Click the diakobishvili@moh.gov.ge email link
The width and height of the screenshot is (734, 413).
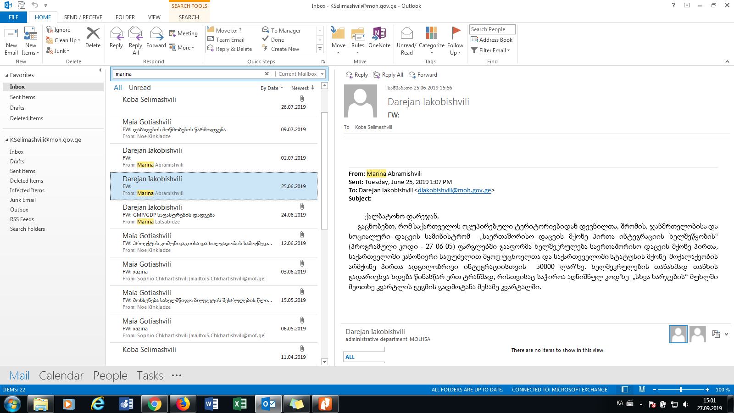click(454, 190)
